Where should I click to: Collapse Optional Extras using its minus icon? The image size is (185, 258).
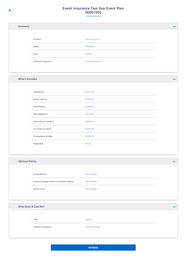[174, 162]
